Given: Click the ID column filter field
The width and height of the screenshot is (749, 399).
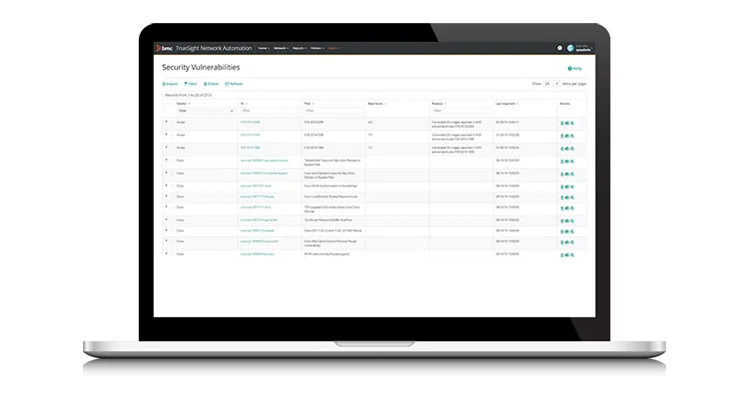Looking at the screenshot, I should (x=270, y=111).
